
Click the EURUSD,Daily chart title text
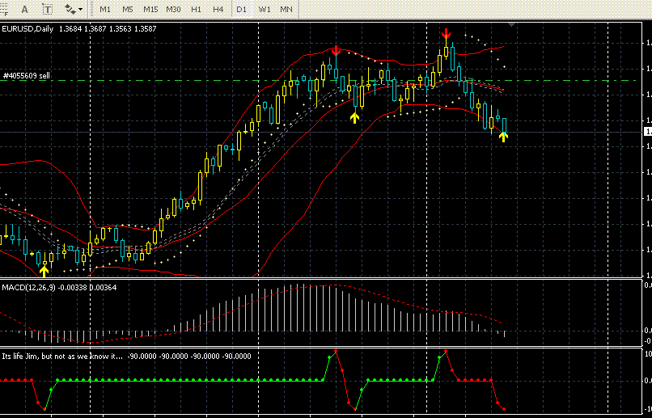click(x=28, y=28)
